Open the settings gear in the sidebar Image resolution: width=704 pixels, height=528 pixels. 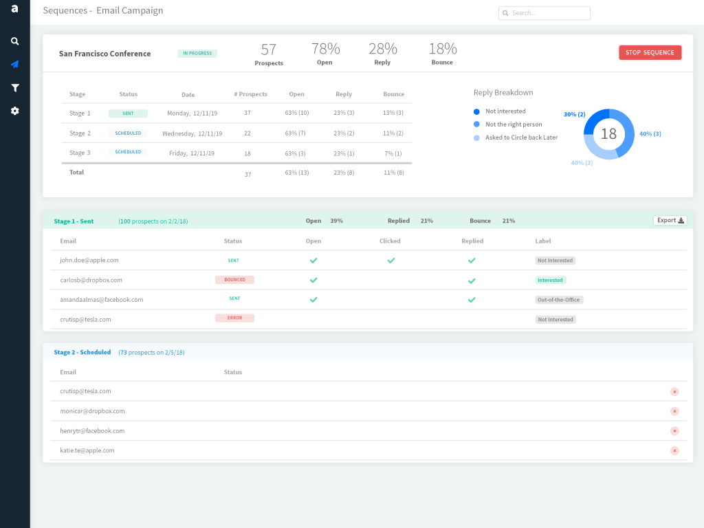point(14,111)
